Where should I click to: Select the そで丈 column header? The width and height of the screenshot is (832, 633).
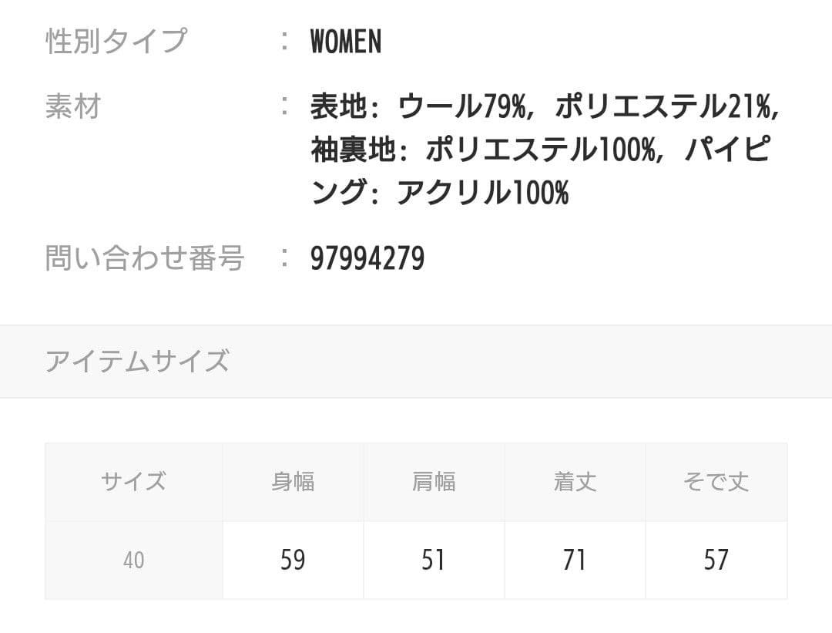[716, 482]
